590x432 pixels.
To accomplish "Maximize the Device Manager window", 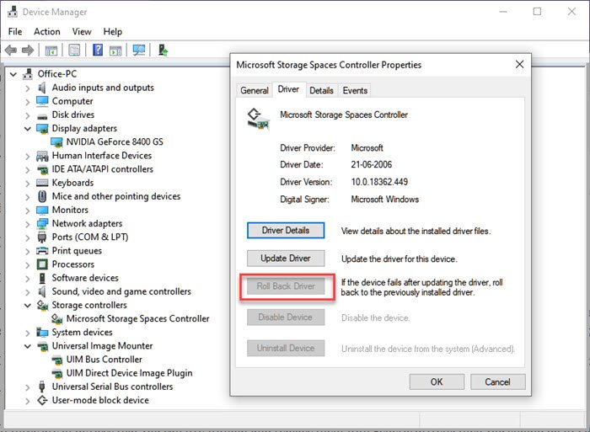I will click(x=538, y=12).
